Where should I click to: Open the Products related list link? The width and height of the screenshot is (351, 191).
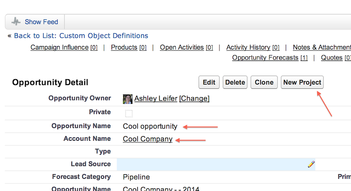tap(124, 47)
